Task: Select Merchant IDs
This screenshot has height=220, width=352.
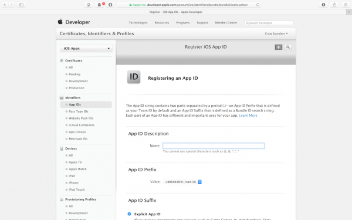Action: 78,138
